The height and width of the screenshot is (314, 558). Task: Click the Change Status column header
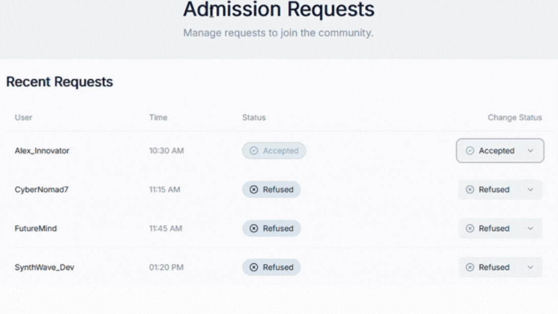click(515, 118)
